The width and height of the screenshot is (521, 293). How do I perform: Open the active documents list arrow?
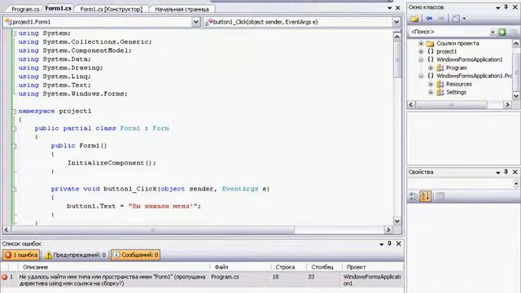coord(389,8)
